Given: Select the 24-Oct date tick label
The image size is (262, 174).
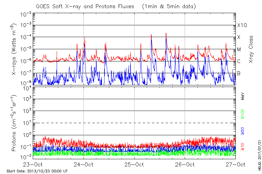Looking at the screenshot, I should coord(84,164).
